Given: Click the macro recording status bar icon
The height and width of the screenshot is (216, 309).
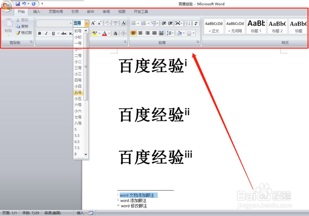Looking at the screenshot, I should pyautogui.click(x=91, y=213).
